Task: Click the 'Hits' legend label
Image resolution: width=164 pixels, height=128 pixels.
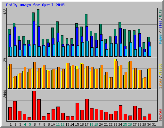Action: 160,13
